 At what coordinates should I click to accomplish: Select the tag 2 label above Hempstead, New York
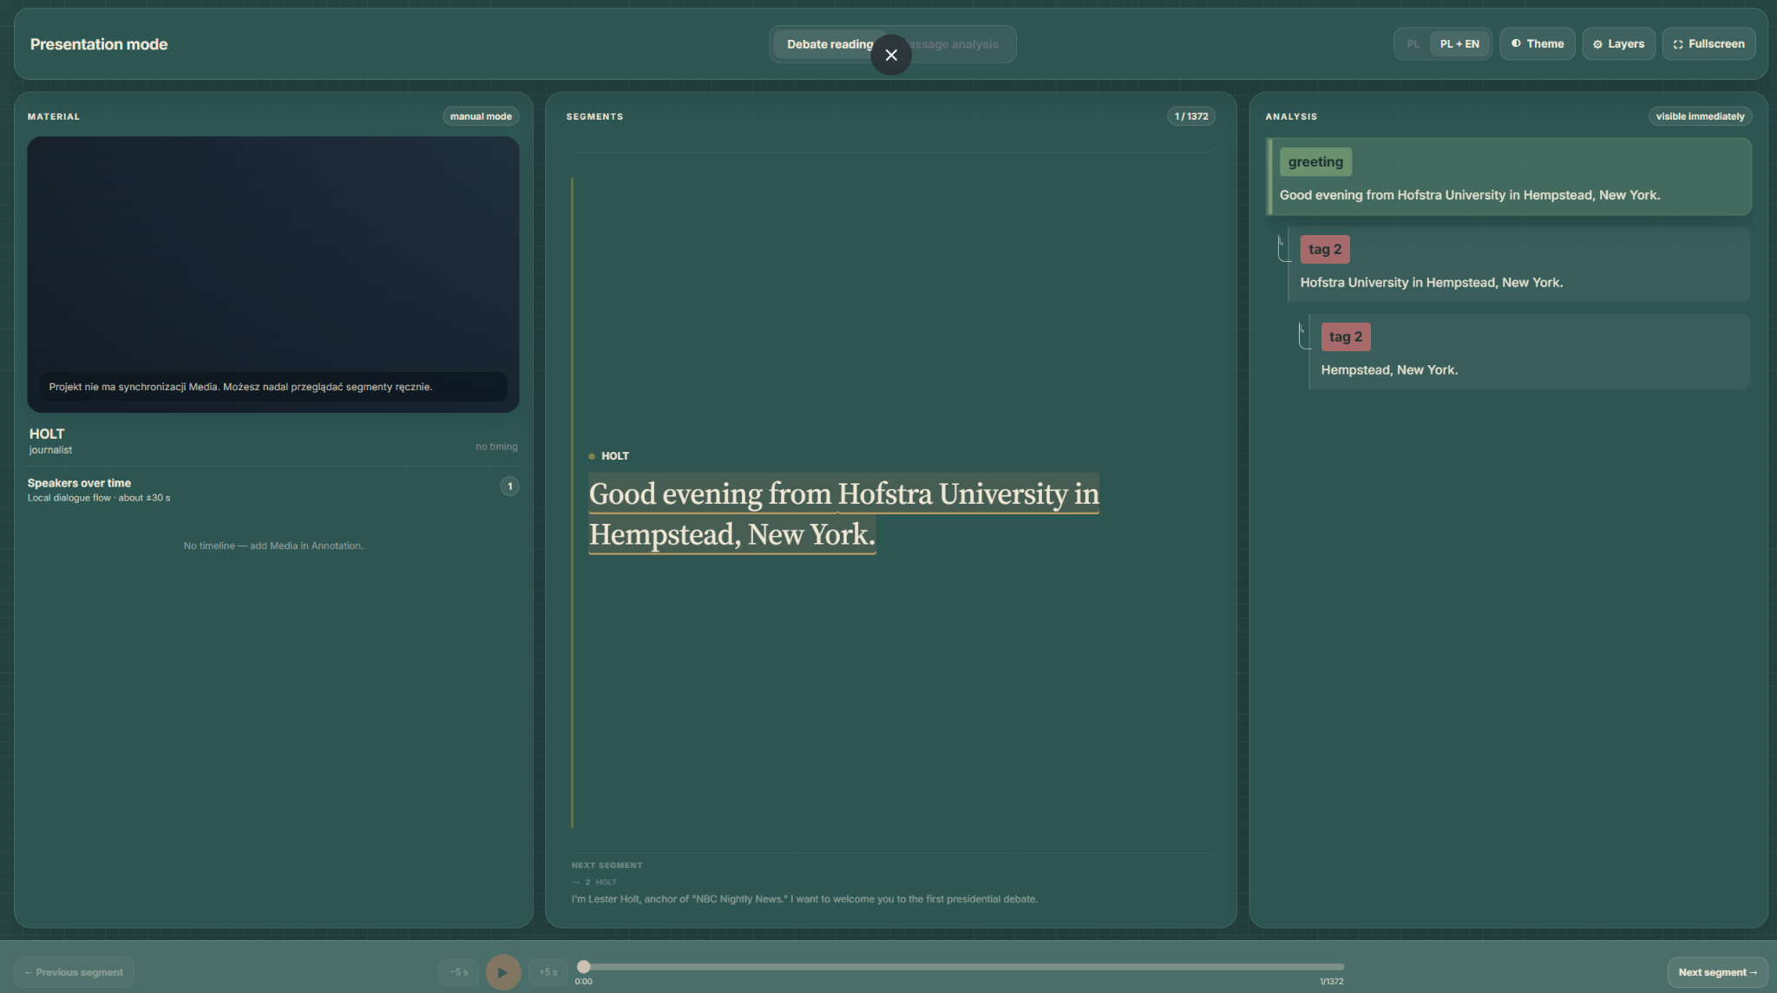1346,336
